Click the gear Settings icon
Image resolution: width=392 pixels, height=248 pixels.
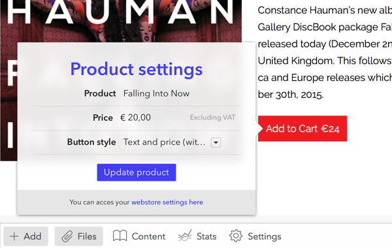(236, 236)
